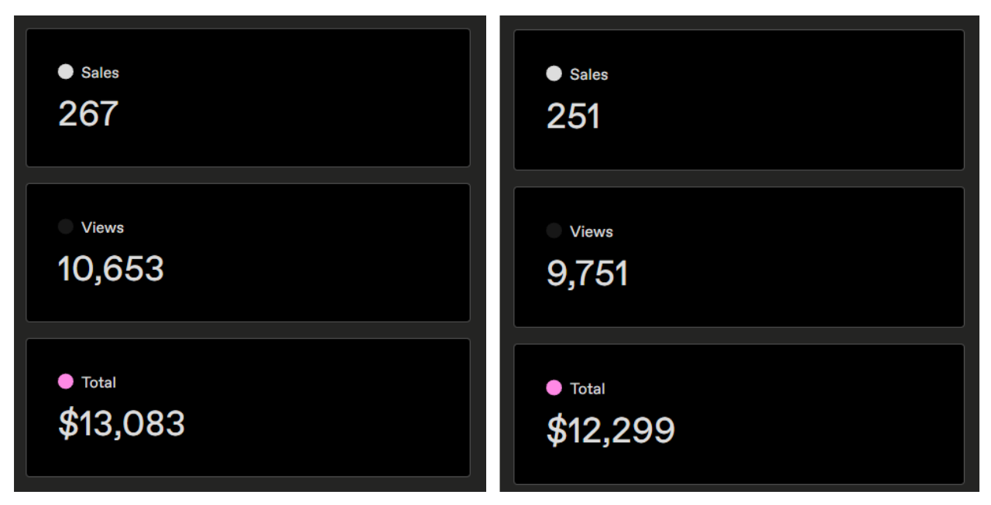
Task: Click the Views label above 10,653
Action: [x=102, y=227]
